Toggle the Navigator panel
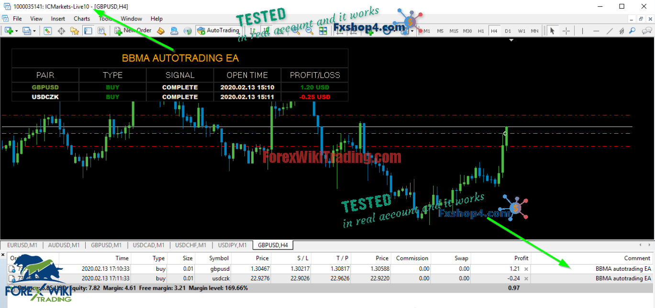Viewport: 655px width, 308px height. pyautogui.click(x=75, y=31)
